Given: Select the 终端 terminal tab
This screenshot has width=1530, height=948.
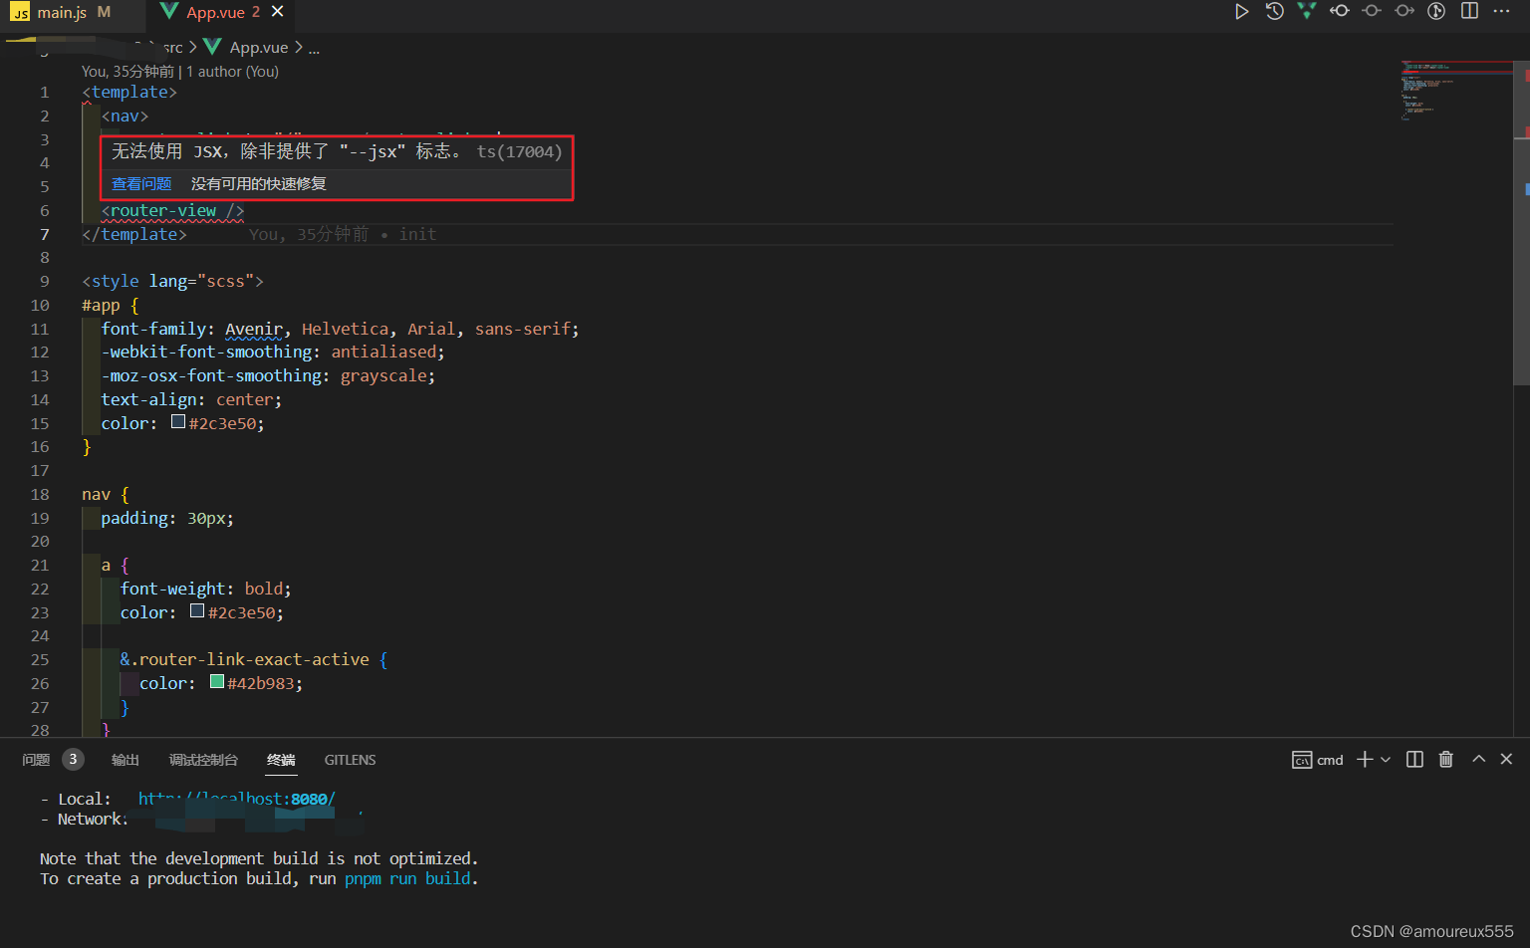Looking at the screenshot, I should (x=281, y=760).
